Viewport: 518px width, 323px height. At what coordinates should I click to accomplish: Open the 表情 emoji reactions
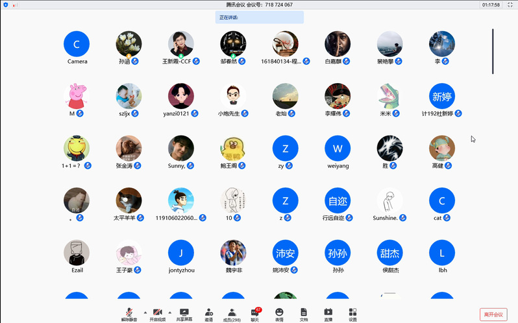click(x=279, y=315)
